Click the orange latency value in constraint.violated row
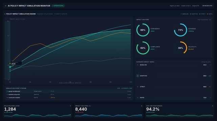 [x=52, y=98]
